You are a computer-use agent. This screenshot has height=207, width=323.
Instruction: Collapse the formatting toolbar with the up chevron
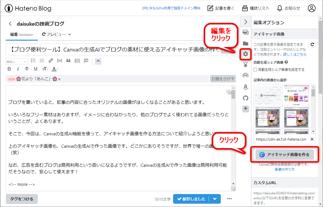(x=98, y=61)
